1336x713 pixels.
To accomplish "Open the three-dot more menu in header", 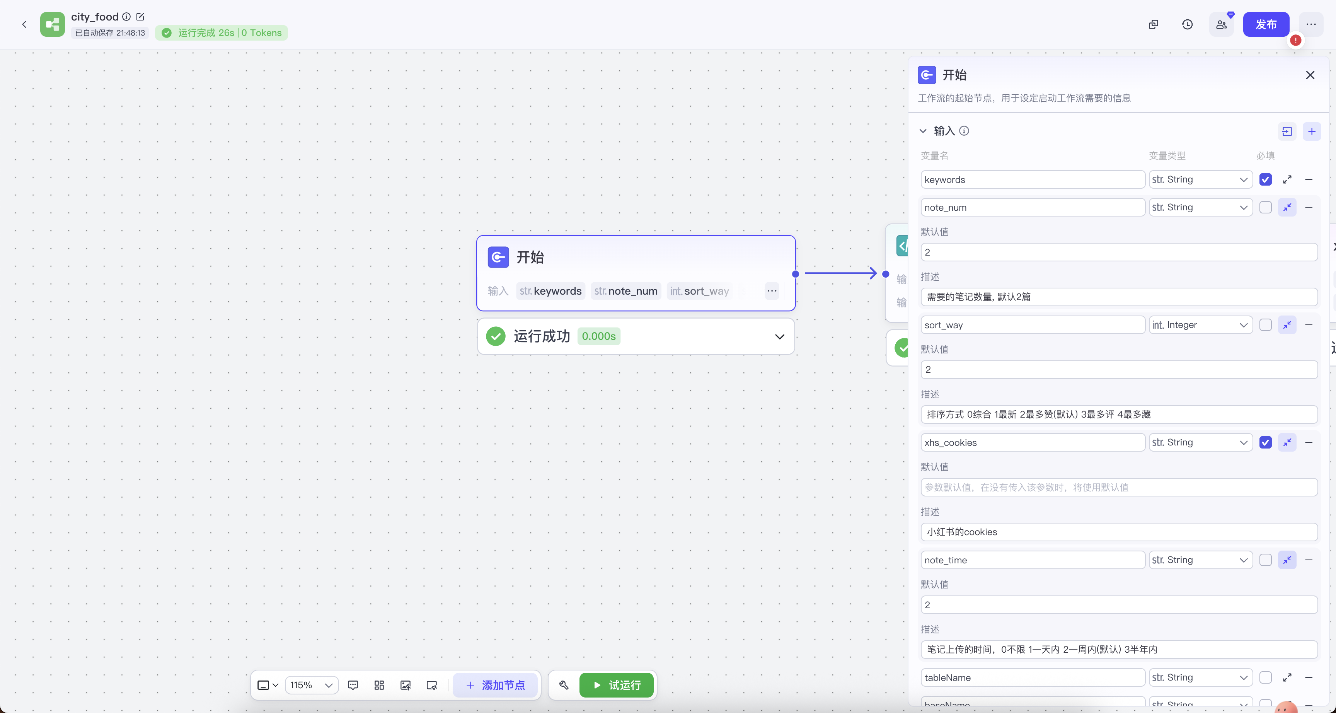I will click(x=1310, y=24).
